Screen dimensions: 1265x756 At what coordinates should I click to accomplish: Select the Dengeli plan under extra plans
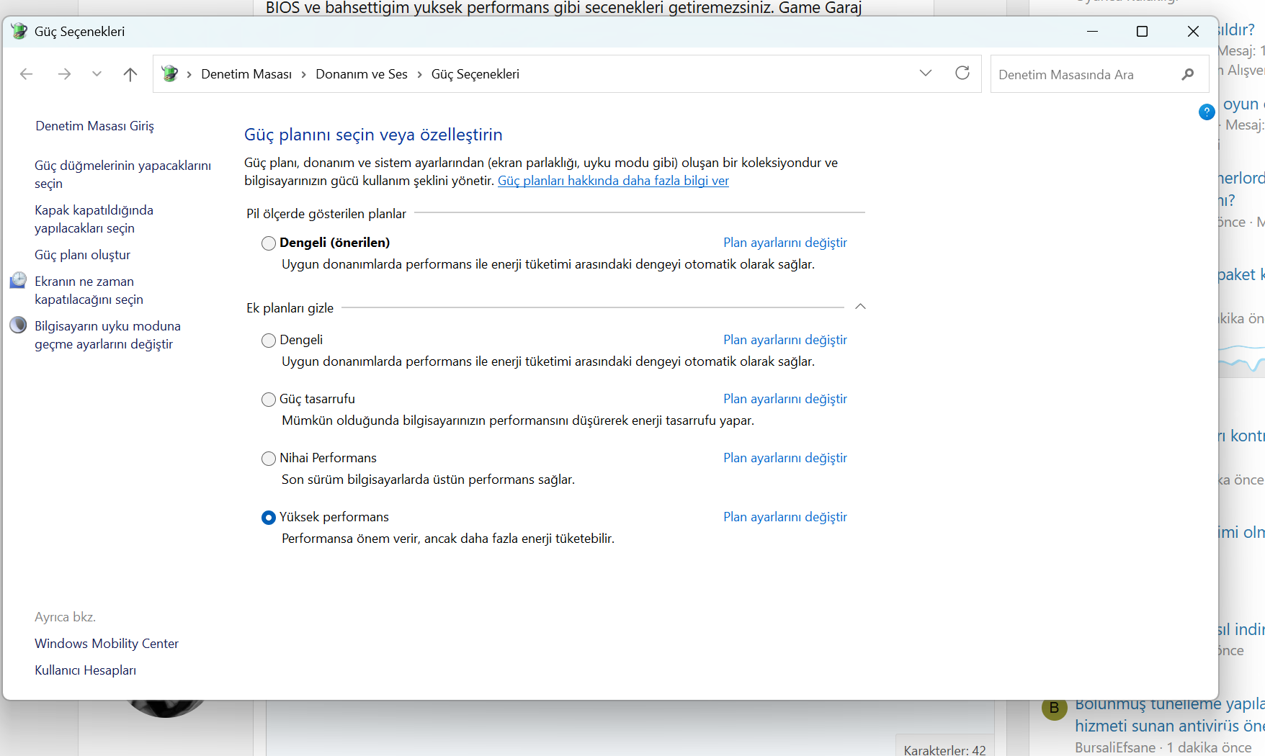(x=269, y=341)
